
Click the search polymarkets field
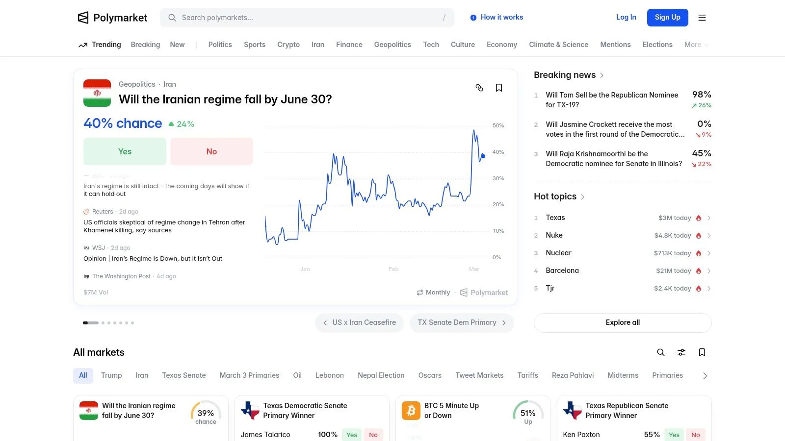[307, 18]
